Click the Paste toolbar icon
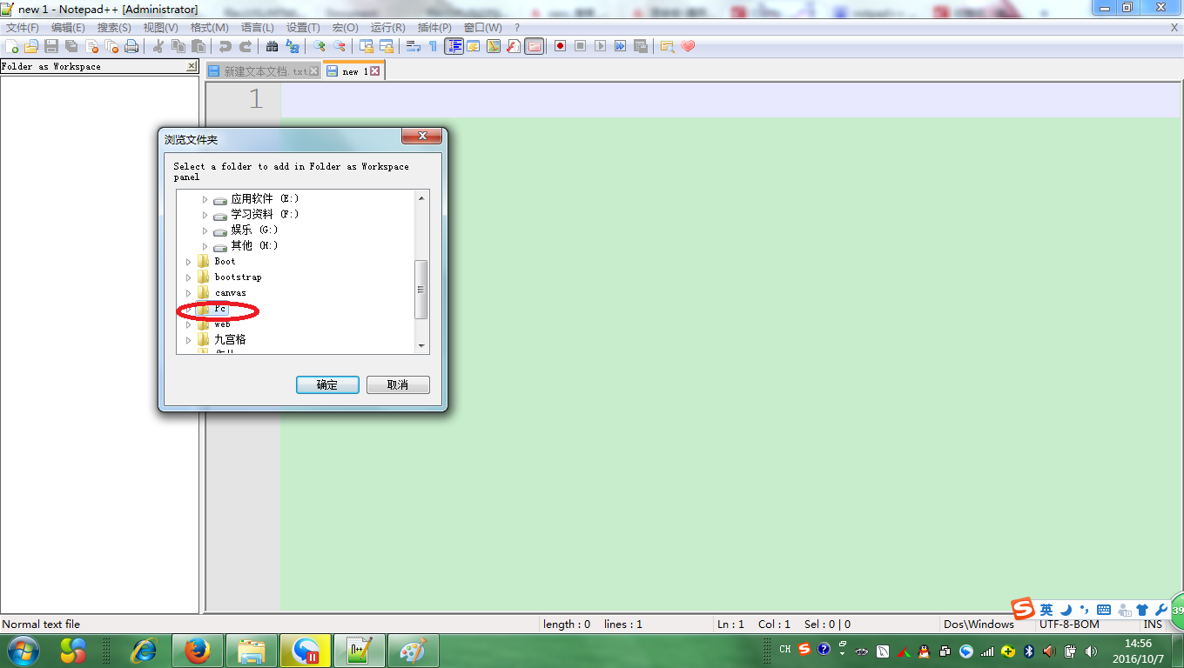This screenshot has height=668, width=1184. pos(198,46)
